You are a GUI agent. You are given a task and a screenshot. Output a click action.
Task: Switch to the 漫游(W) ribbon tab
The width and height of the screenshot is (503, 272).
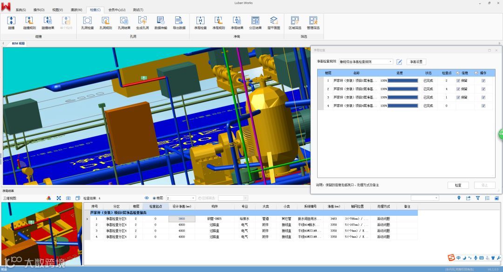[76, 9]
